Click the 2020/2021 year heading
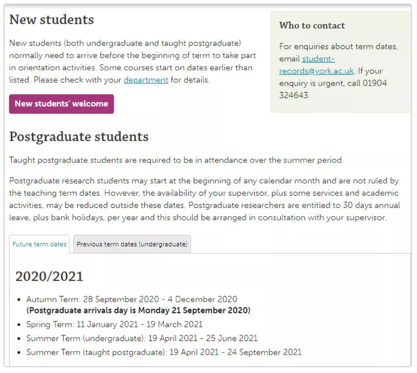The width and height of the screenshot is (417, 373). [49, 276]
